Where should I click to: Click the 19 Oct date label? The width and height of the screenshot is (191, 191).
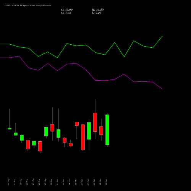click(x=106, y=182)
